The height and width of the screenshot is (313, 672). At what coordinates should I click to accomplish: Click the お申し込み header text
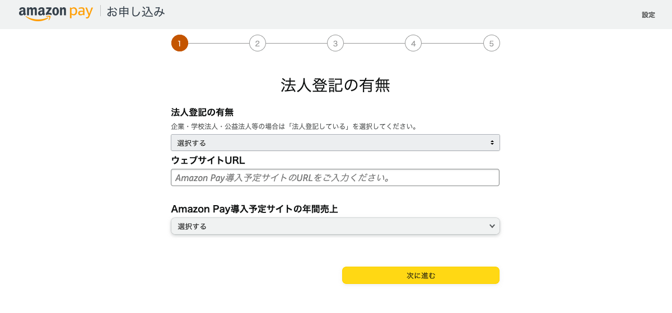136,12
